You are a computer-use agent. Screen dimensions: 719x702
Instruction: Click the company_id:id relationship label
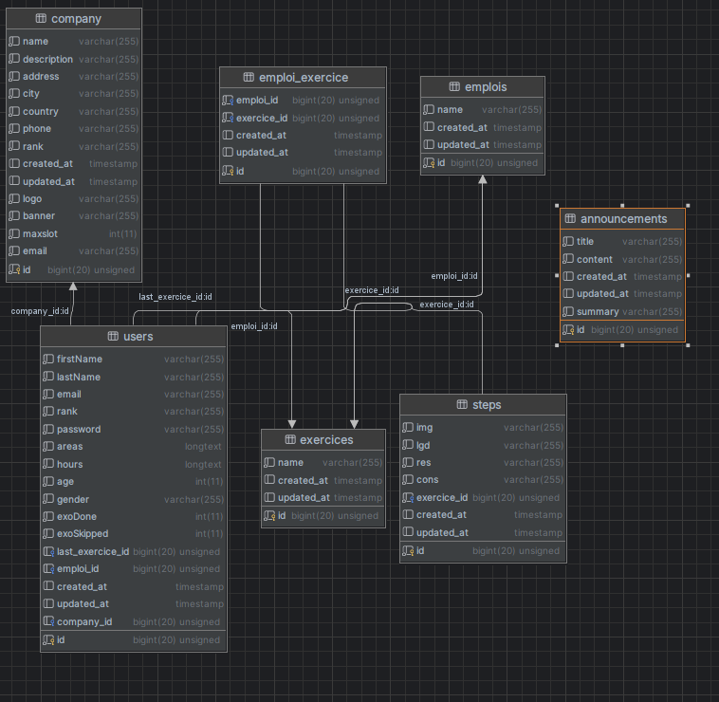tap(40, 311)
